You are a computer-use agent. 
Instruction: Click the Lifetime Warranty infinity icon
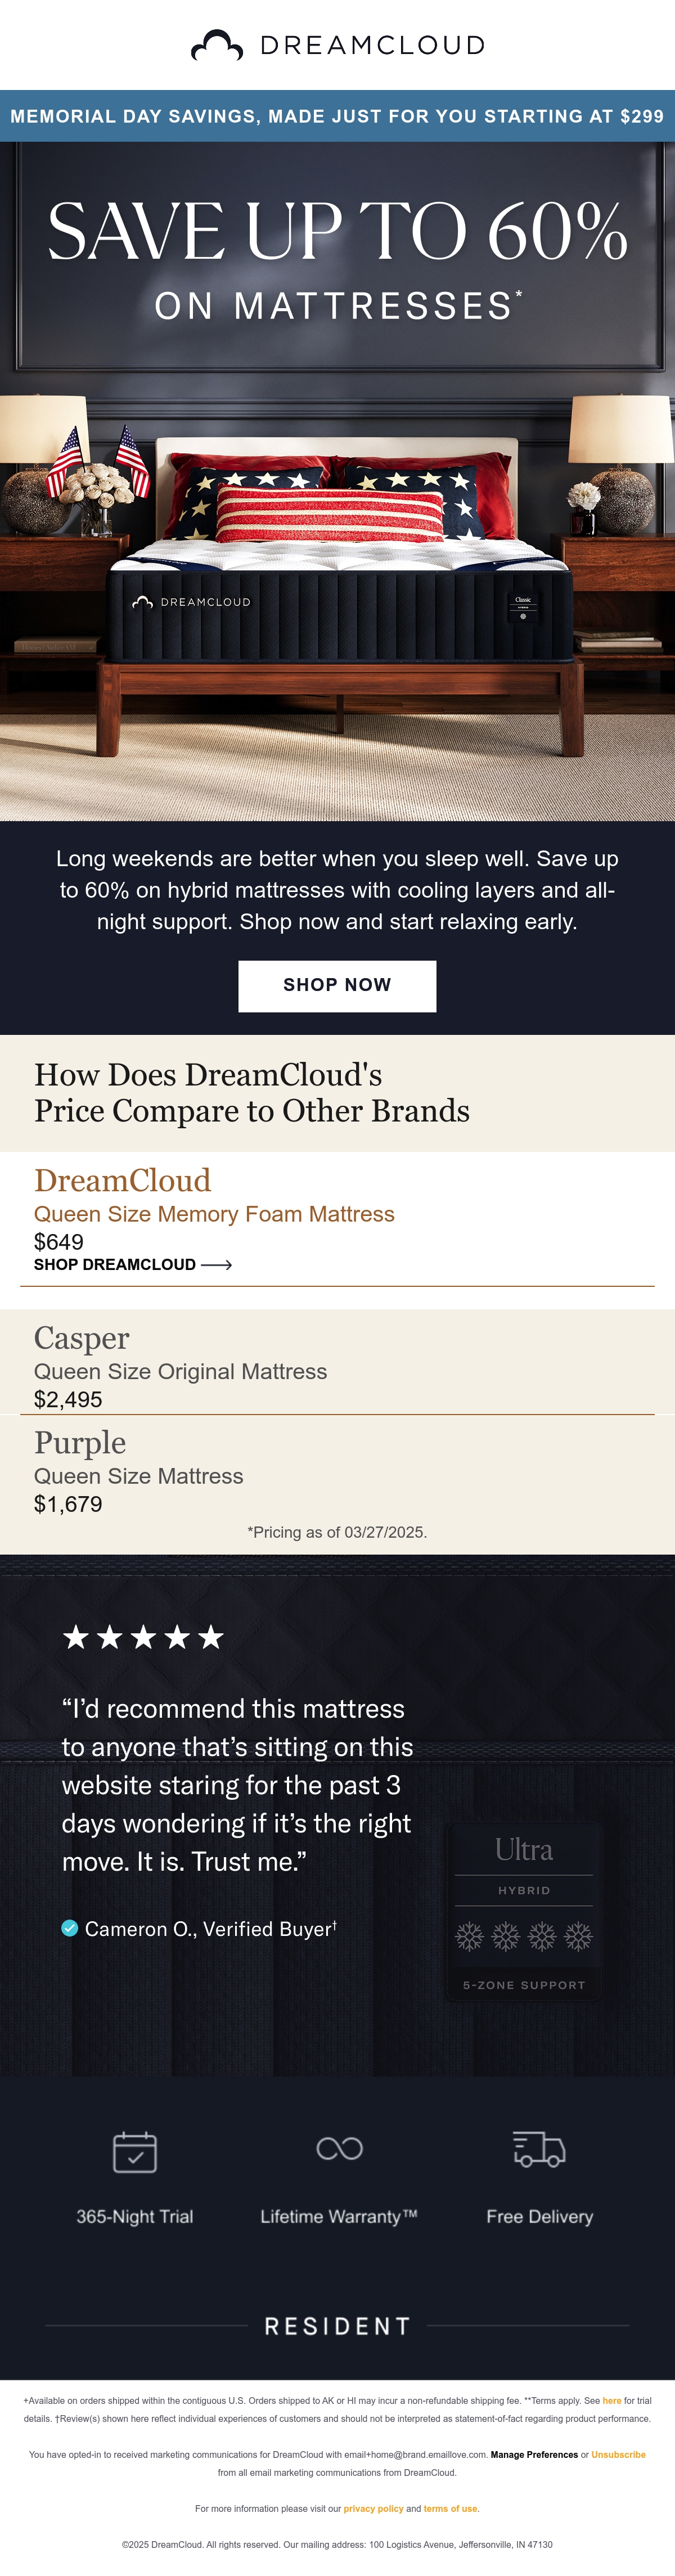[339, 2148]
